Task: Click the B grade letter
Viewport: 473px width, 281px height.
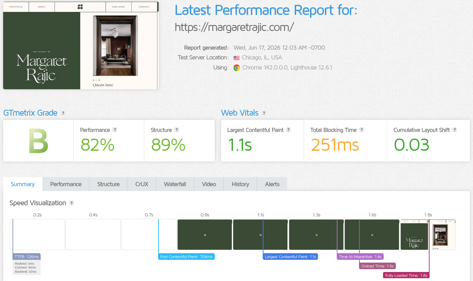Action: point(38,141)
